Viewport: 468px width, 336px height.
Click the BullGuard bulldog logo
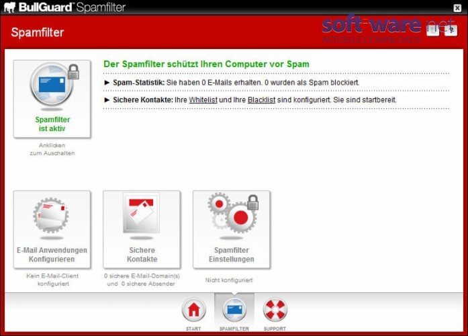point(9,7)
